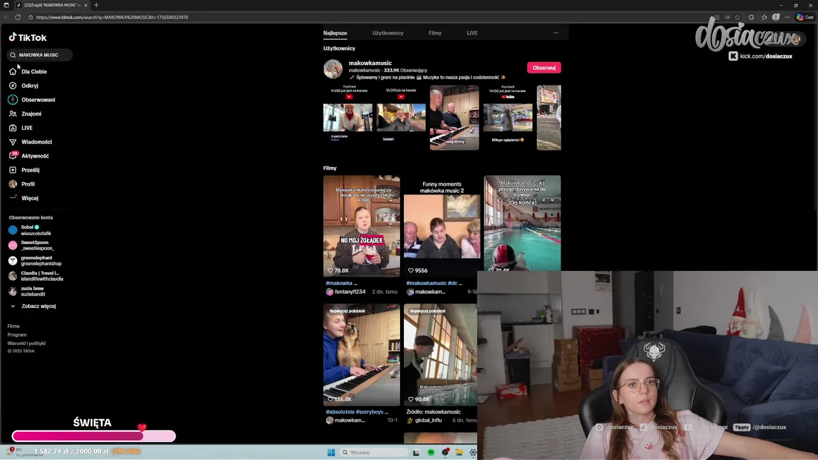
Task: Open the three-dot options beside the tabs
Action: pyautogui.click(x=555, y=33)
